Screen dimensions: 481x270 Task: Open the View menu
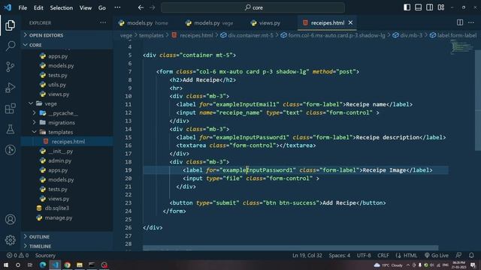85,7
